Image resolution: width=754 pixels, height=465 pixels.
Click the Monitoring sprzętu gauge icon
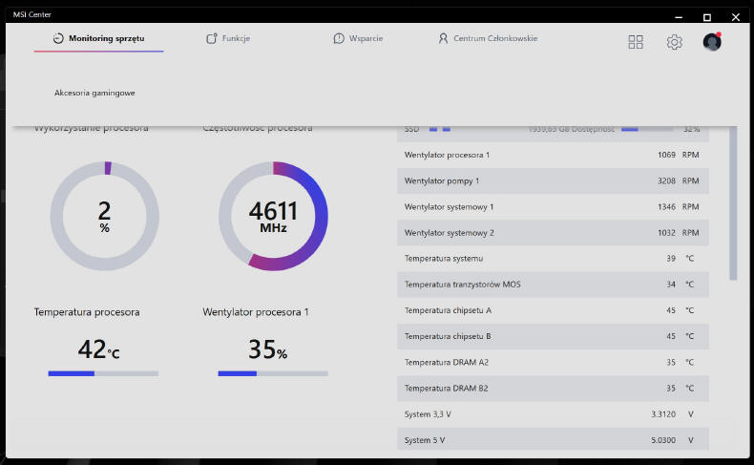point(58,39)
